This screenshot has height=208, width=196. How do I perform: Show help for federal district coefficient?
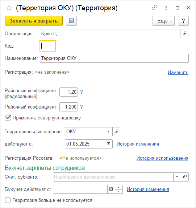pos(82,92)
